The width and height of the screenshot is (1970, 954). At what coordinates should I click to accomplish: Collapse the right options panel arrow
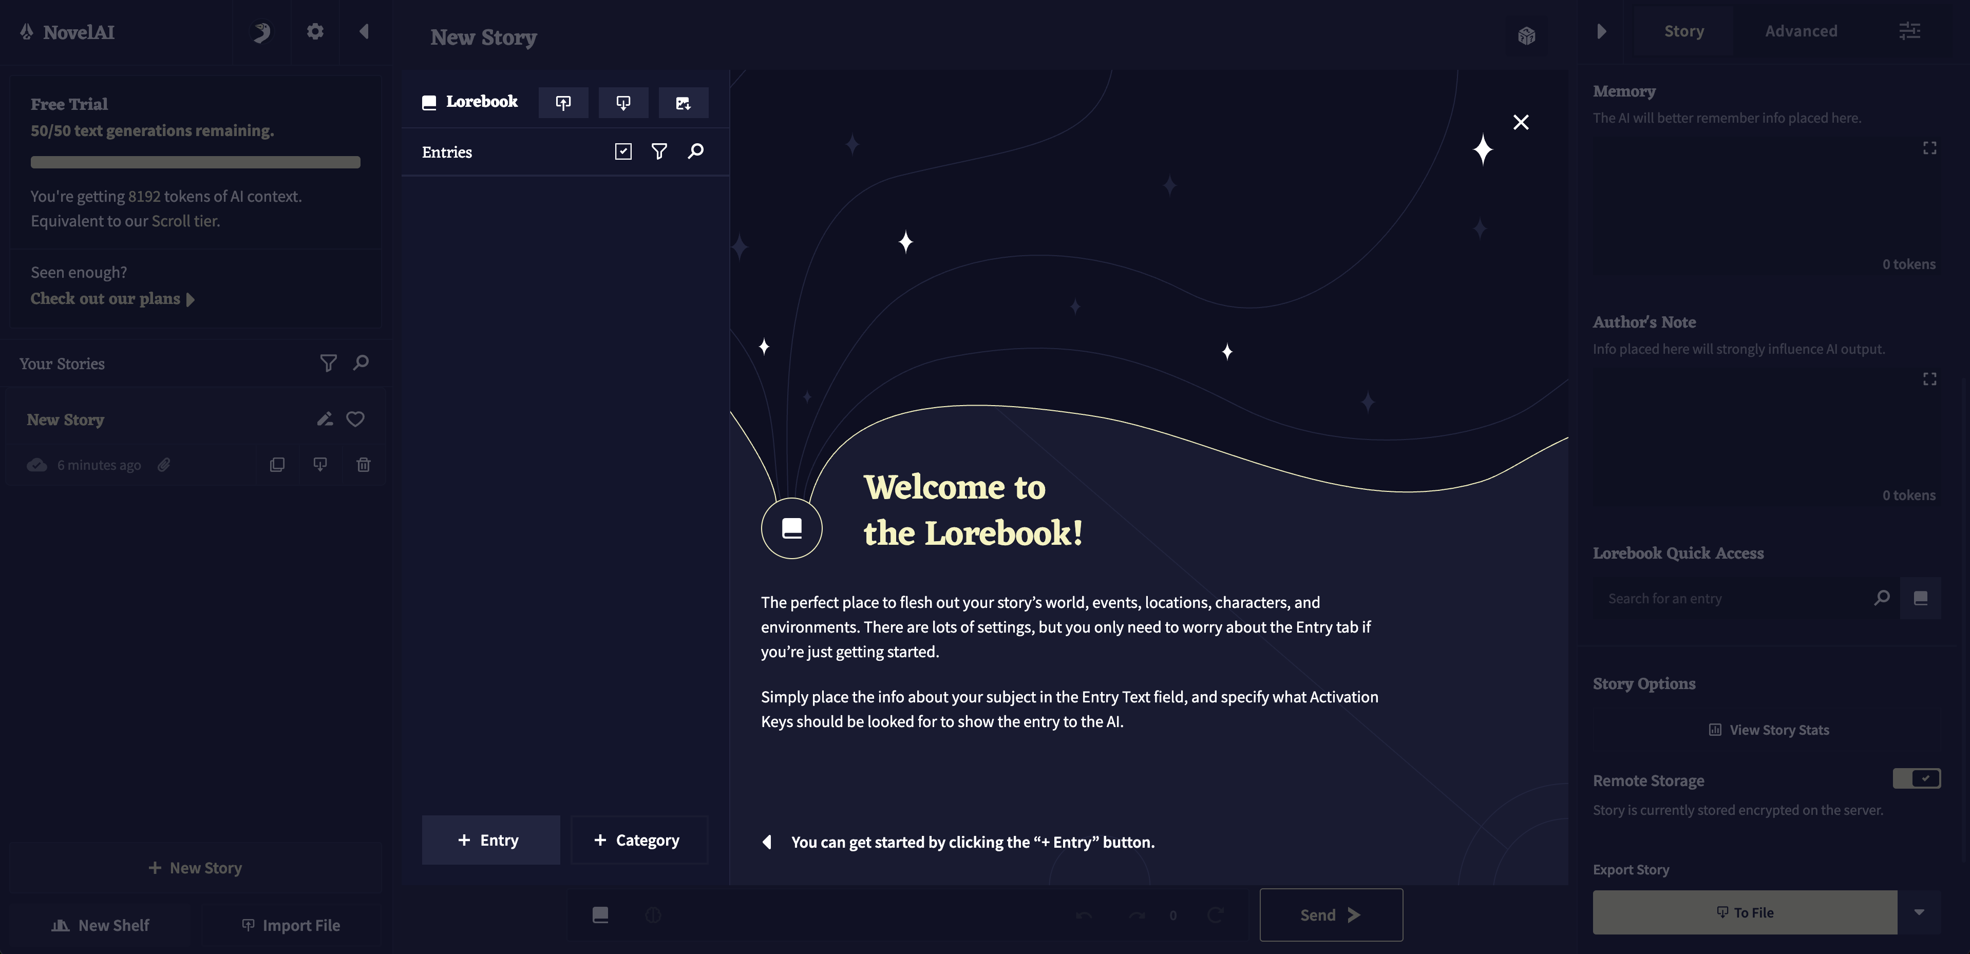coord(1601,31)
